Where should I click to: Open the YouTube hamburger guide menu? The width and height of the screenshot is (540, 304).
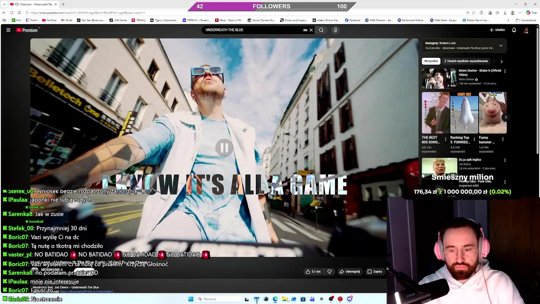8,30
